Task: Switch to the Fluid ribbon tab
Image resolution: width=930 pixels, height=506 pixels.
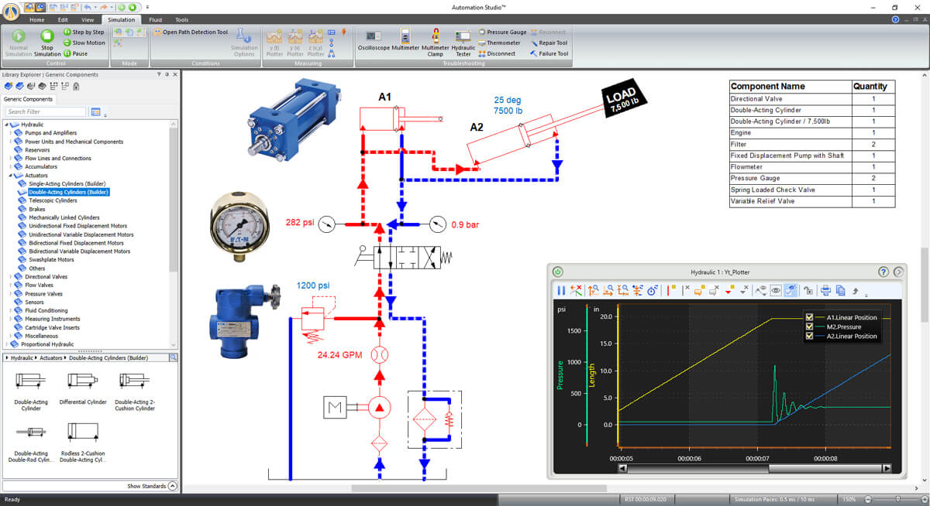Action: (155, 19)
